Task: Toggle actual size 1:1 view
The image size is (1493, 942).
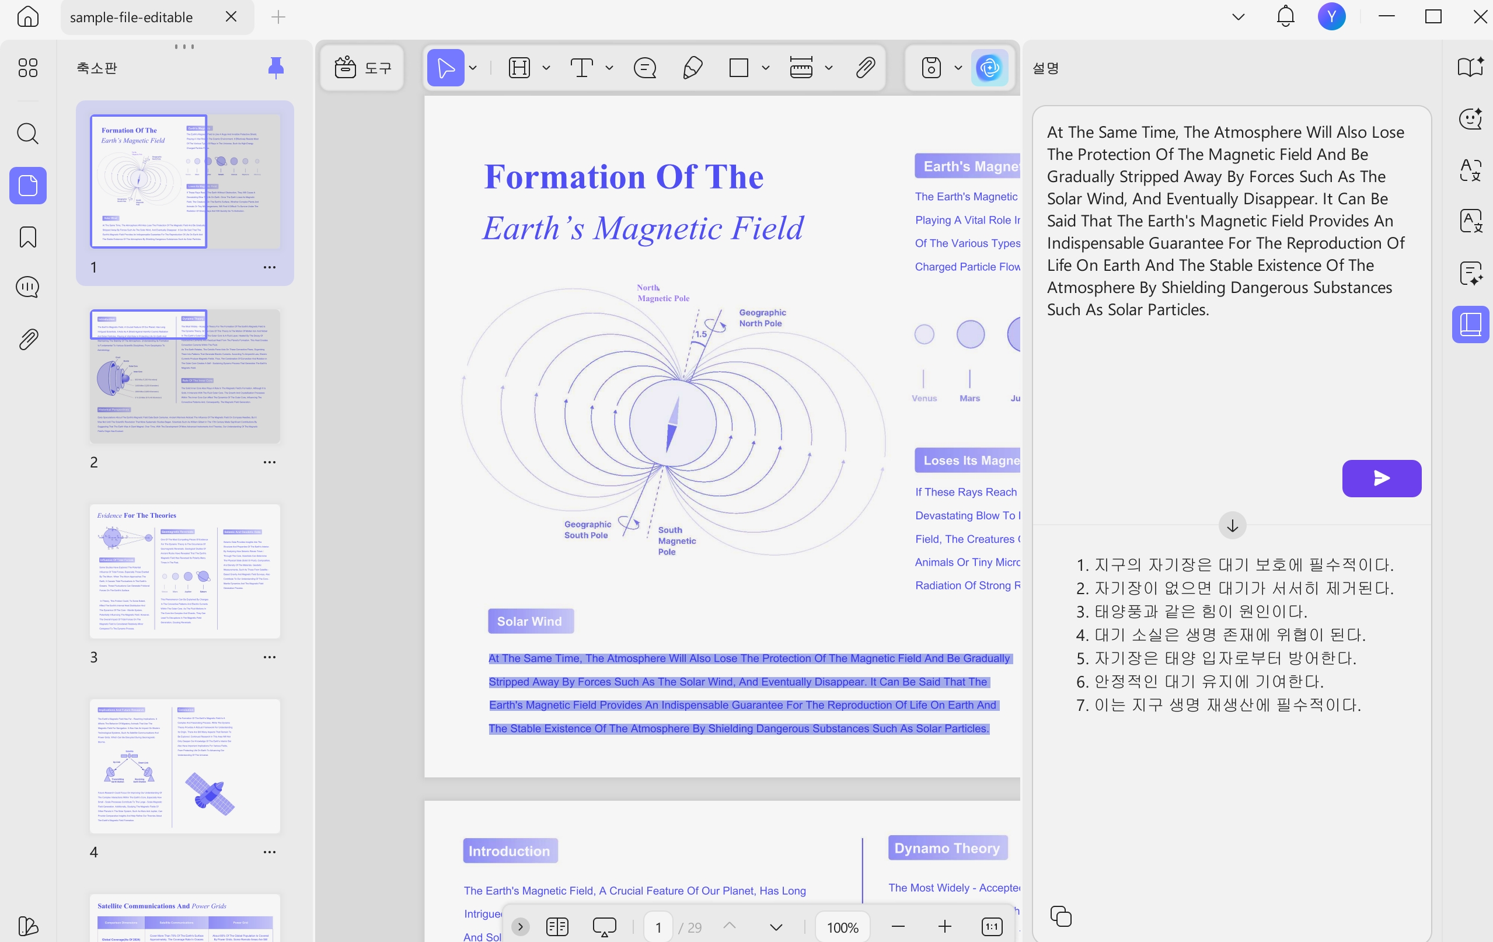Action: click(x=992, y=927)
